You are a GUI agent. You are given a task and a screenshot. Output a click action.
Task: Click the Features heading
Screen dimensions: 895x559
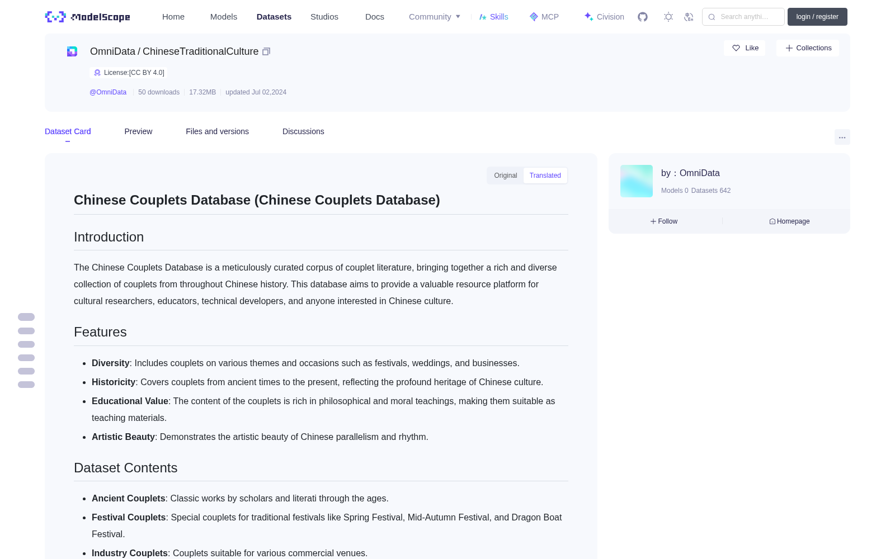(100, 332)
